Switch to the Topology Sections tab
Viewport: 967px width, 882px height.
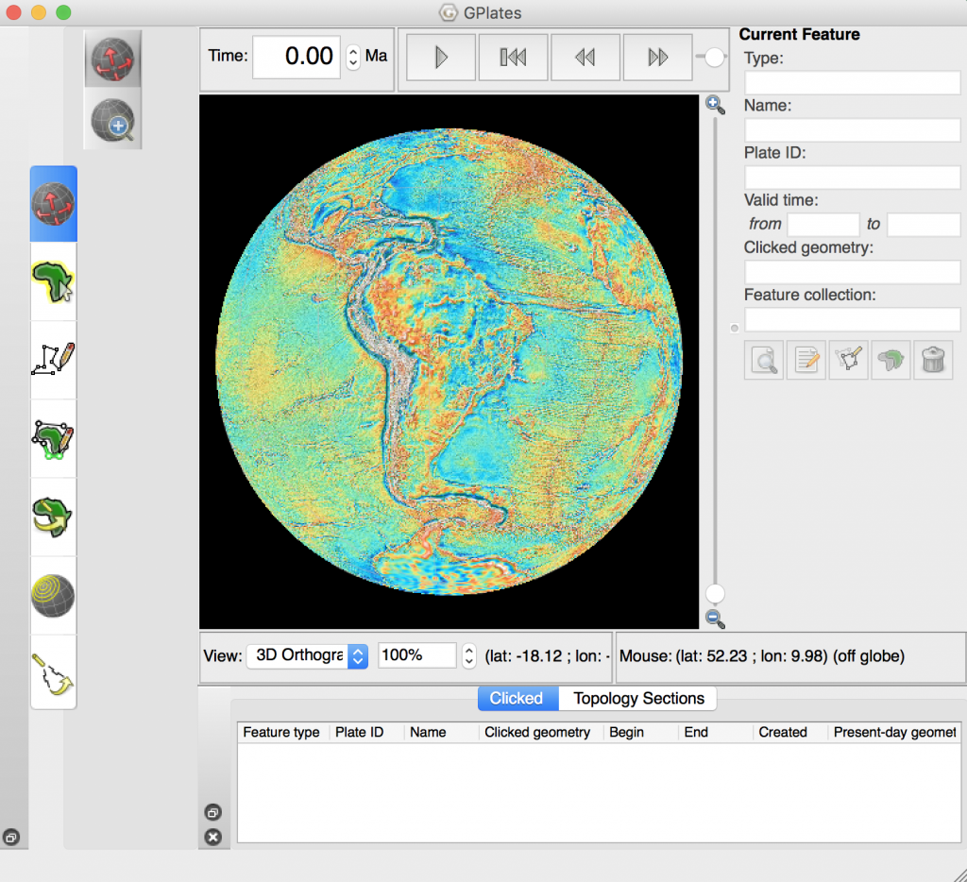point(637,698)
